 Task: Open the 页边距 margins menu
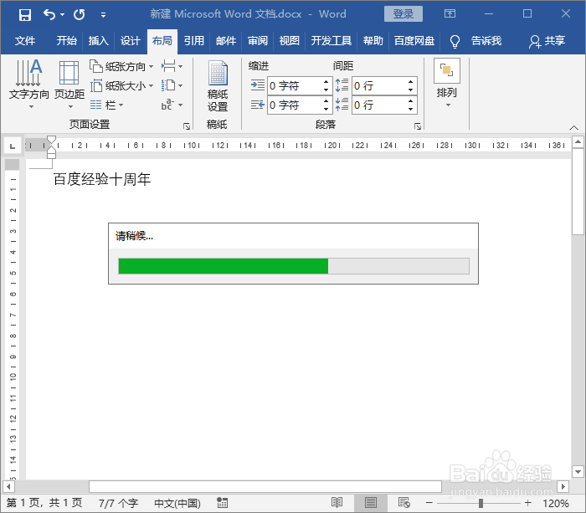click(x=69, y=84)
